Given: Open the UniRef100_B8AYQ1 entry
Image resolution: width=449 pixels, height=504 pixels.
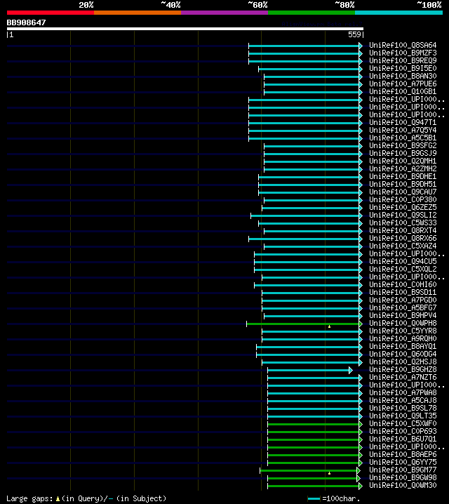Looking at the screenshot, I should [403, 346].
